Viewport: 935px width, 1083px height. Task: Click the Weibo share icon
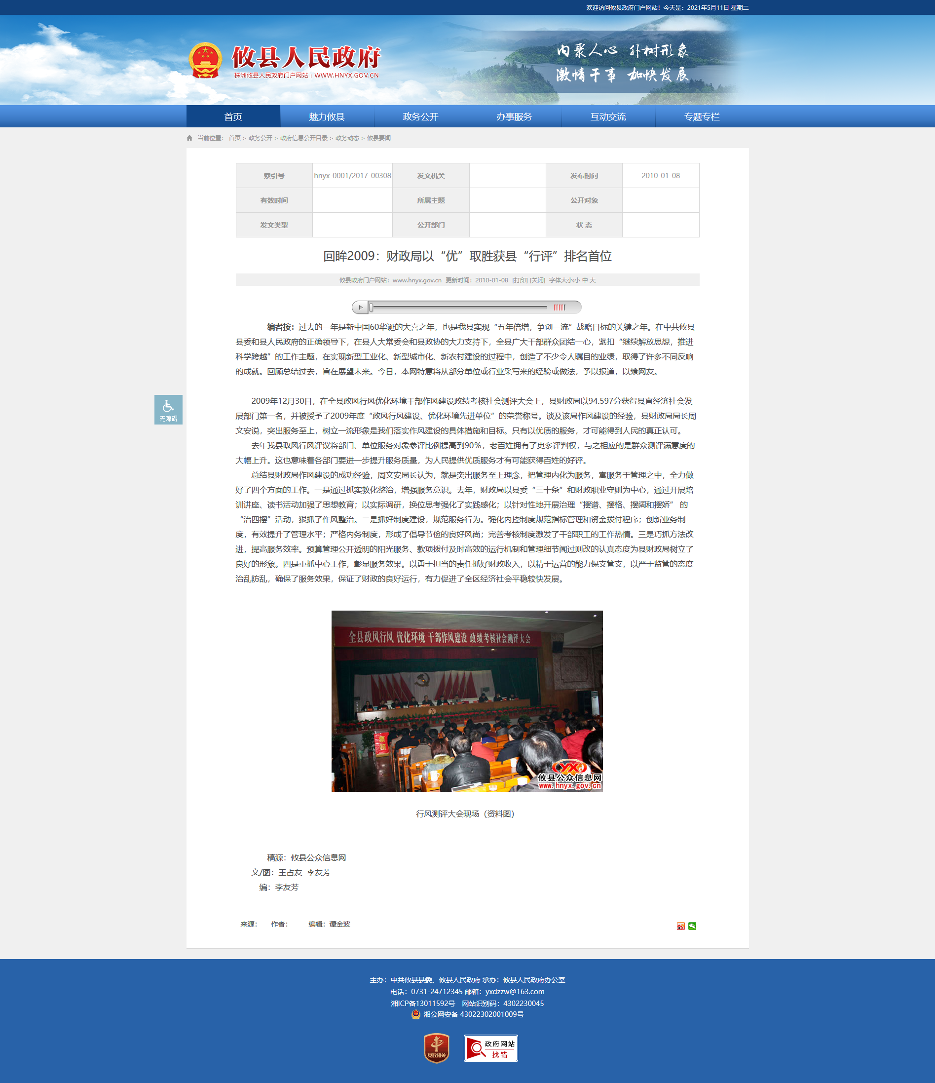coord(680,926)
